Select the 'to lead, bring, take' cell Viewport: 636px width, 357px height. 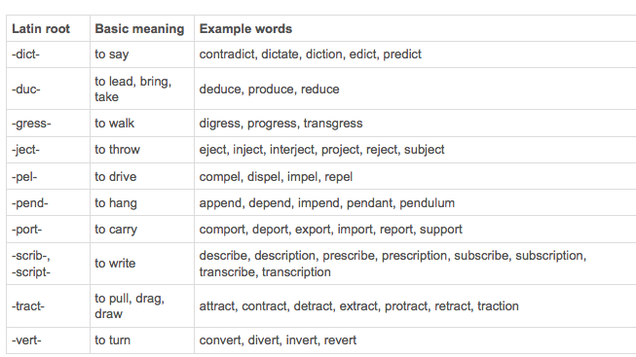click(x=142, y=89)
